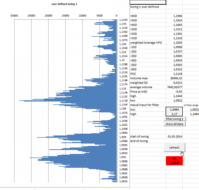Screen dimensions: 199x190
Task: Select the in-filter-range low value 1,0822
Action: pos(194,109)
